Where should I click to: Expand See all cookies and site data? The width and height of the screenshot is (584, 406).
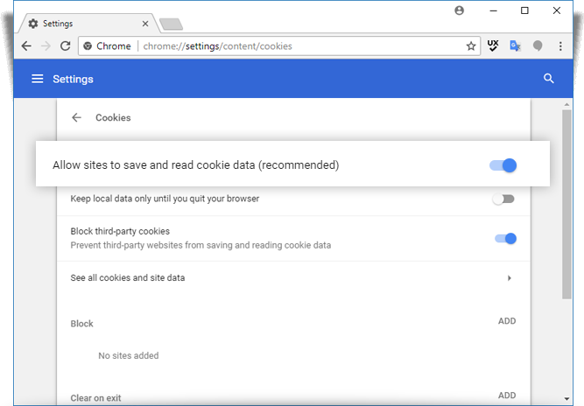(293, 278)
